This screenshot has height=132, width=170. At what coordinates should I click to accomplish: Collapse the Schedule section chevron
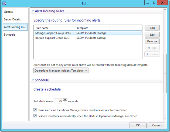pos(33,80)
